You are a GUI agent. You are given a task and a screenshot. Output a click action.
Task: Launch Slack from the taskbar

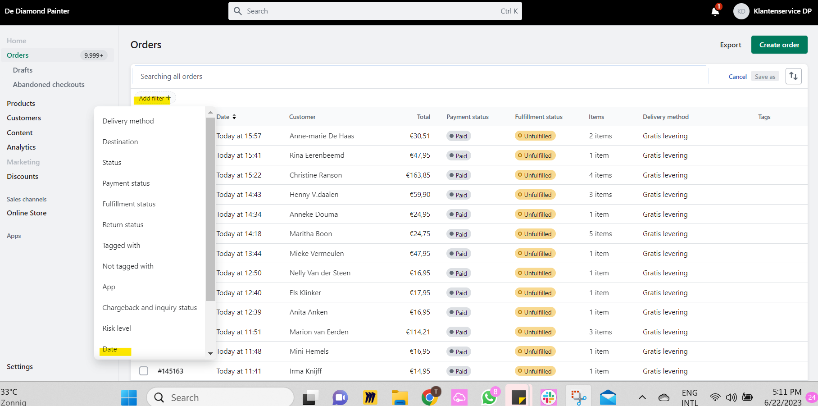[x=548, y=397]
